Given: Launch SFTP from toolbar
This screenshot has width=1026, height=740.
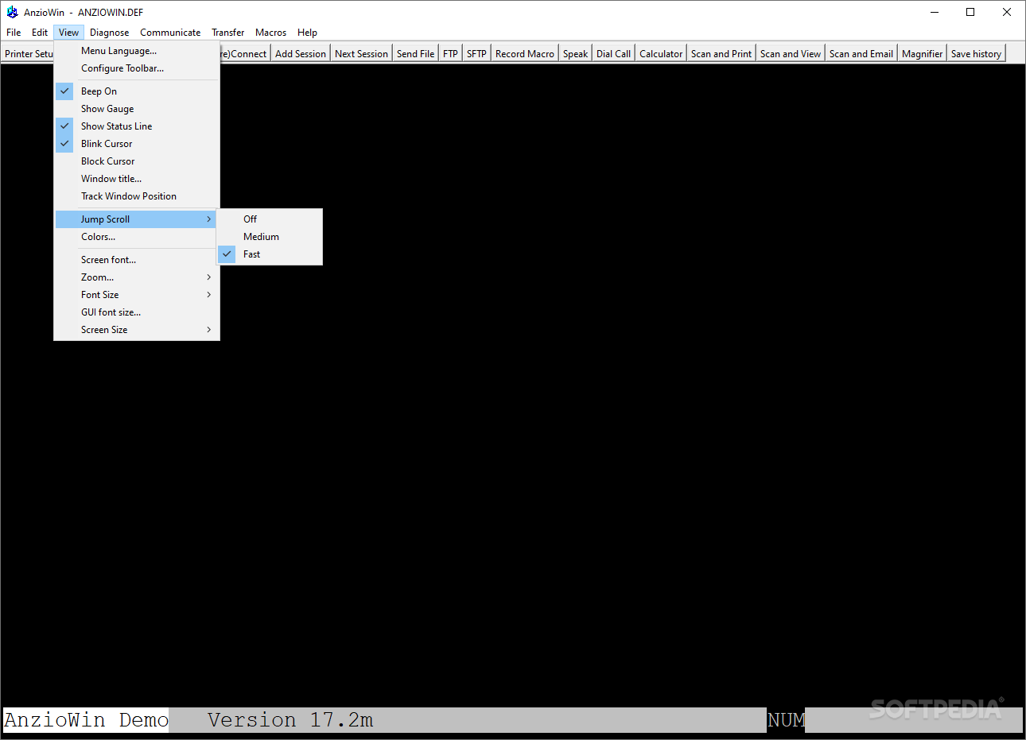Looking at the screenshot, I should (x=476, y=54).
